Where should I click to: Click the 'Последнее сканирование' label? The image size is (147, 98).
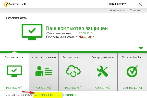pos(62,37)
